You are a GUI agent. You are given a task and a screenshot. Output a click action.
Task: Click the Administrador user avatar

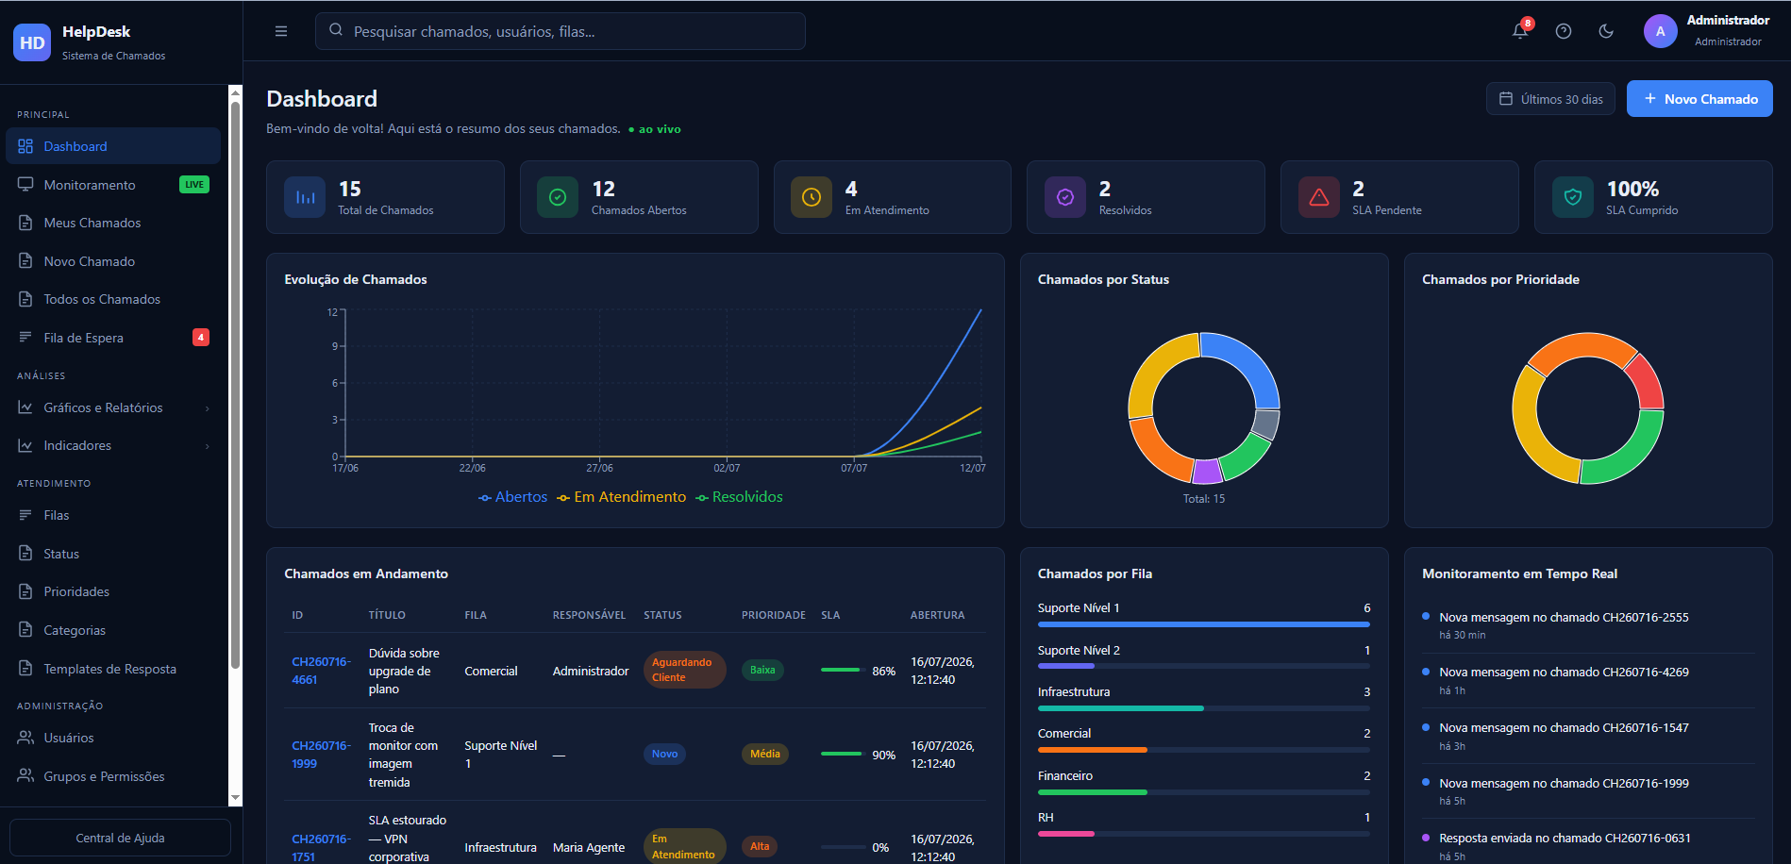click(x=1661, y=31)
